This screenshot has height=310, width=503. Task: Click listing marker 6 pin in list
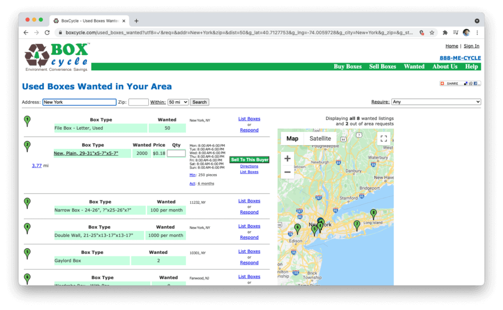[27, 279]
